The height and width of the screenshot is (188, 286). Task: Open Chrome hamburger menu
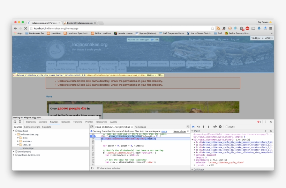click(271, 29)
